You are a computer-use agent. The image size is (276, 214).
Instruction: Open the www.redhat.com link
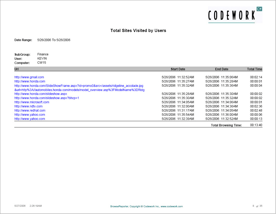tap(30, 111)
